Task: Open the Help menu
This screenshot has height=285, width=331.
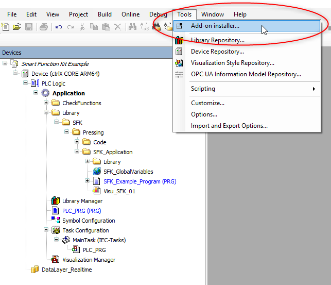Action: [240, 14]
